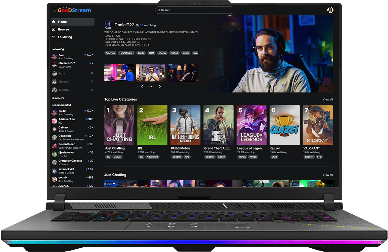Open the PUBG Mobile category card
388x252 pixels.
click(185, 125)
